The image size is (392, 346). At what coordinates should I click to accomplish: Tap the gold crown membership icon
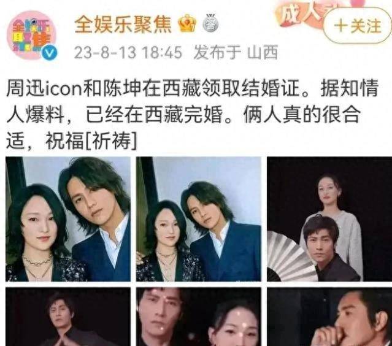click(188, 23)
